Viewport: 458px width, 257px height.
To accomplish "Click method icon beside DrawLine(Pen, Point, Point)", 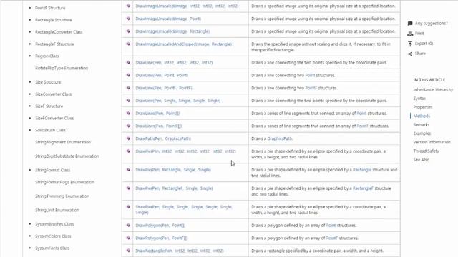I will click(128, 75).
